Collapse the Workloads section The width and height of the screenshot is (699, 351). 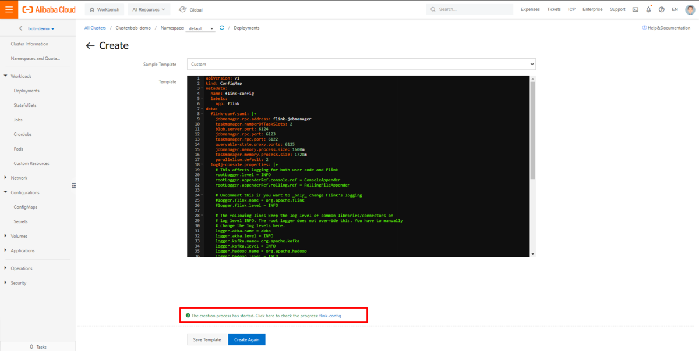click(21, 76)
